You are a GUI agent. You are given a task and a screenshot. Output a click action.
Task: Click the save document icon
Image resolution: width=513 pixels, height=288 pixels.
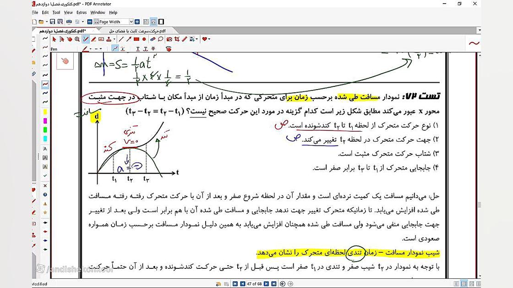(52, 21)
